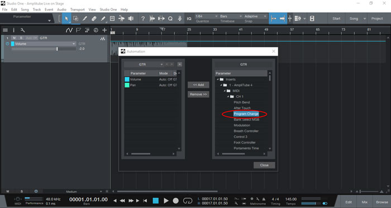
Task: Collapse the Inserts folder
Action: (x=217, y=79)
